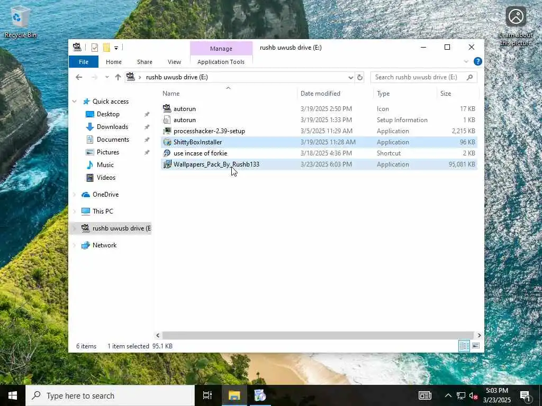Select Wallpapers_Pack_By_Rushb133 application icon

167,164
